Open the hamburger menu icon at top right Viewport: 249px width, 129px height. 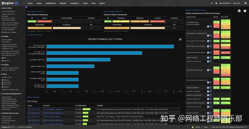click(x=246, y=3)
